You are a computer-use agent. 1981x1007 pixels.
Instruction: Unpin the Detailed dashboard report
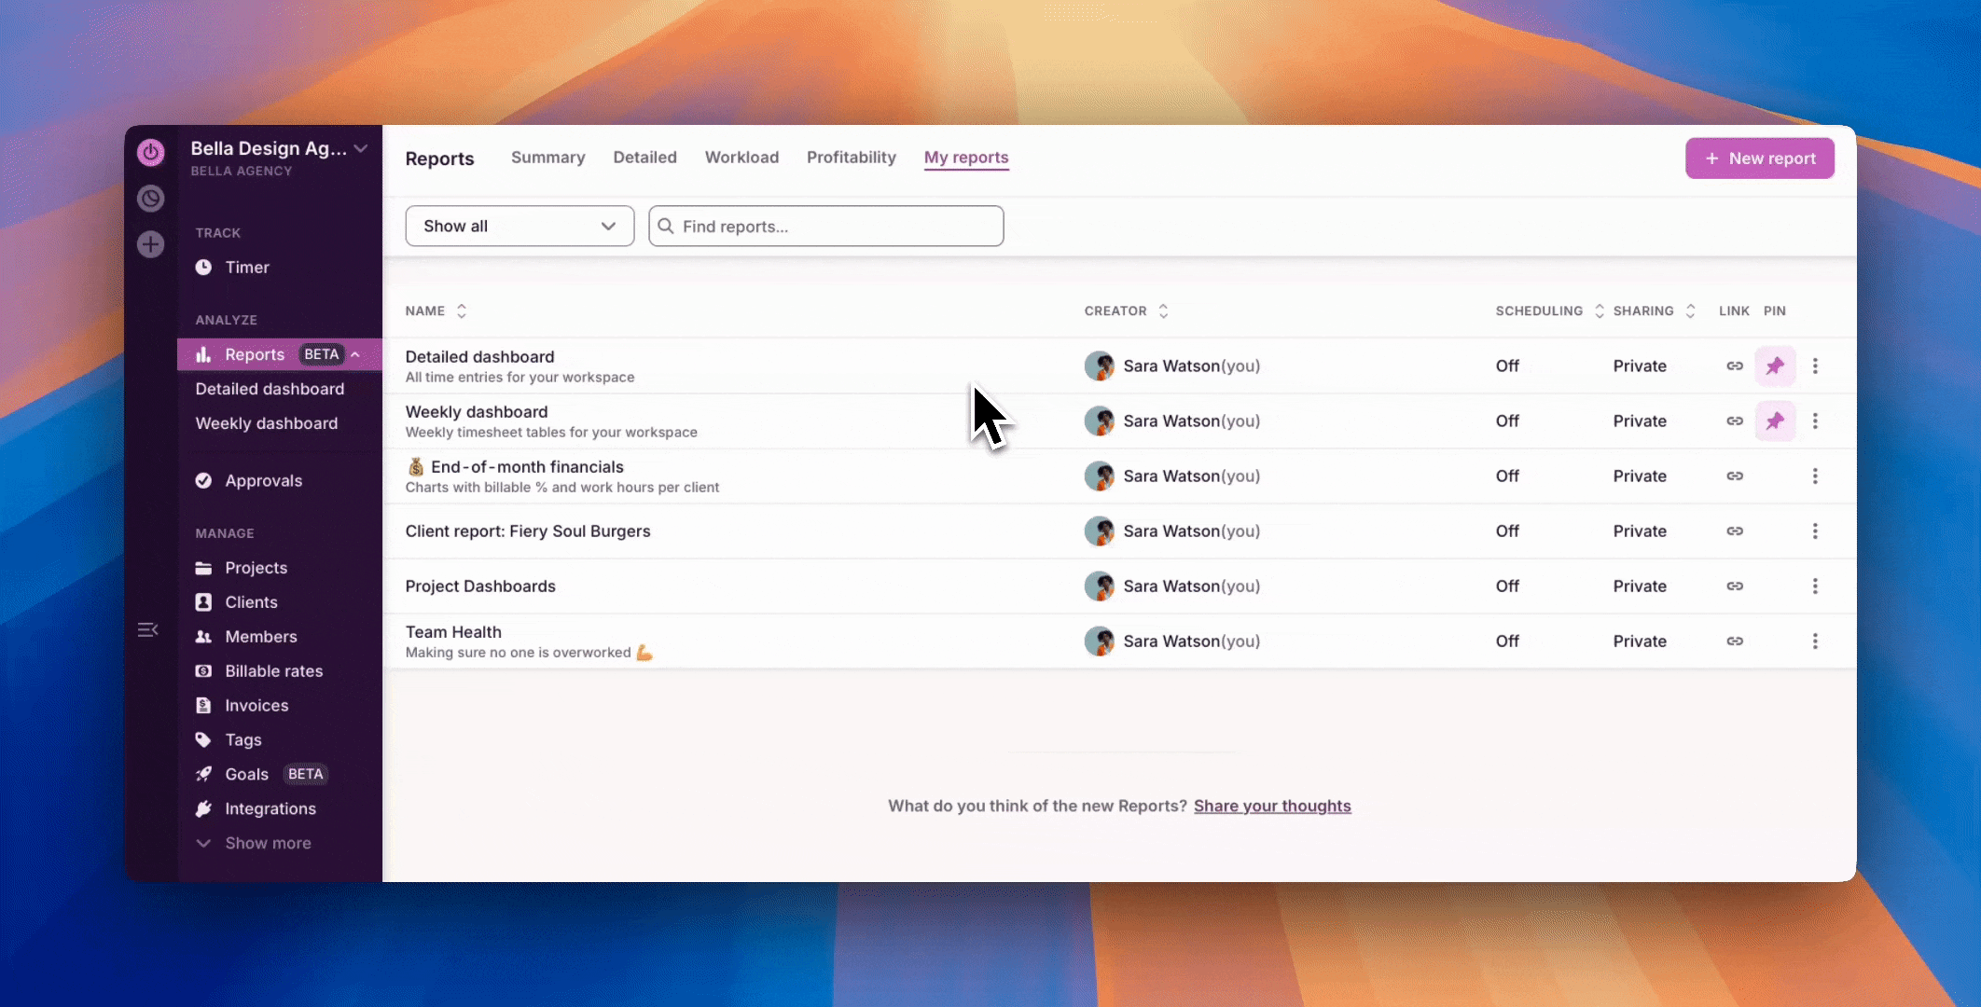1774,366
